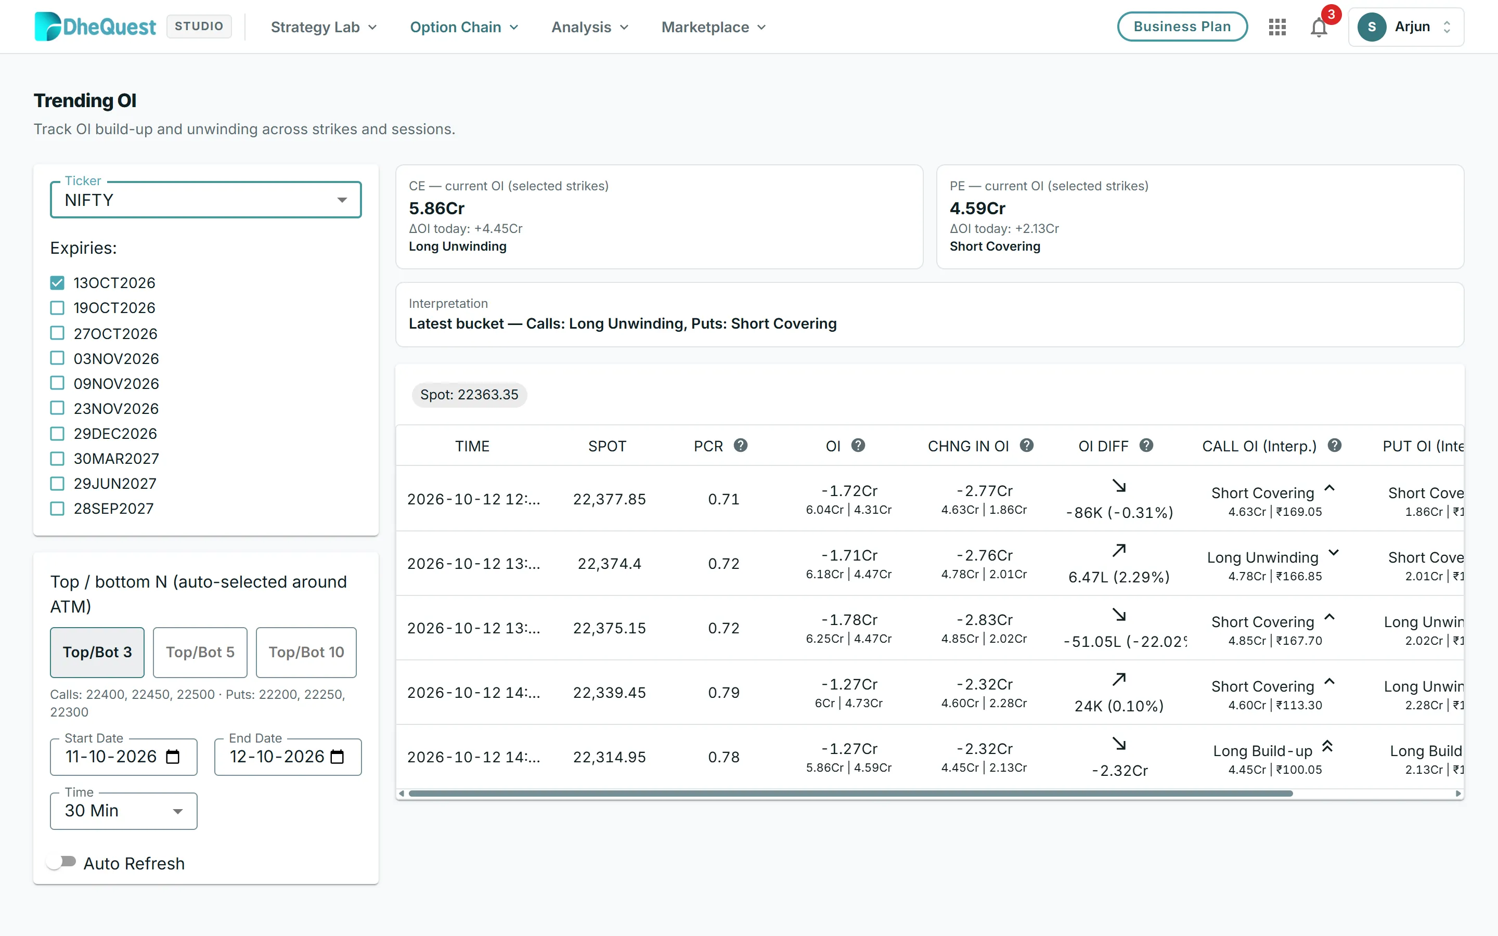Check the 03NOV2026 expiry

57,358
